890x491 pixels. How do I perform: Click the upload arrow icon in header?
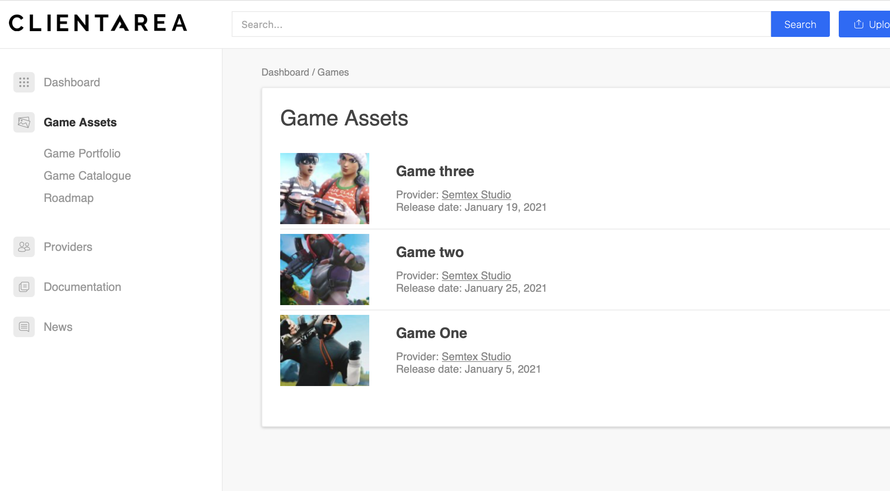(x=858, y=24)
